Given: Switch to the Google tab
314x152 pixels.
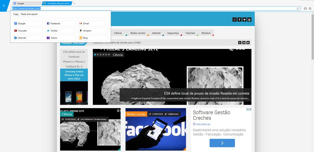Looking at the screenshot, I should click(x=26, y=3).
